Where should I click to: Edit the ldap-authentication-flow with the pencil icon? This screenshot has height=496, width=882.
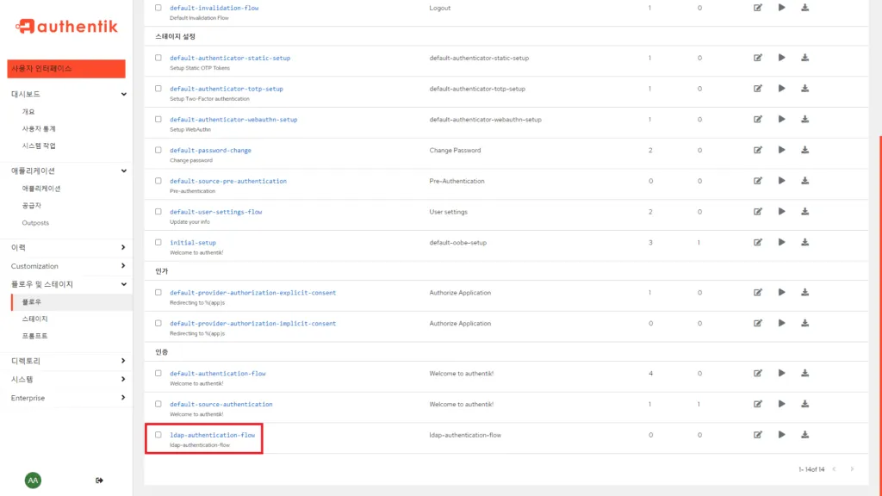[758, 435]
